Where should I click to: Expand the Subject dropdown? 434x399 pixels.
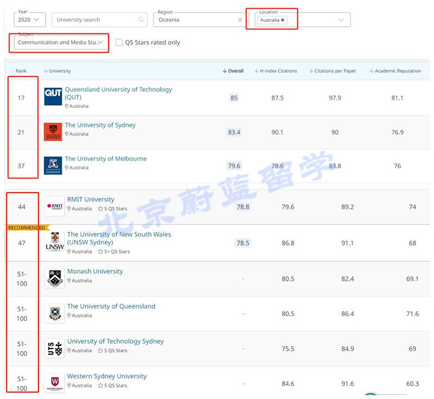click(x=101, y=42)
